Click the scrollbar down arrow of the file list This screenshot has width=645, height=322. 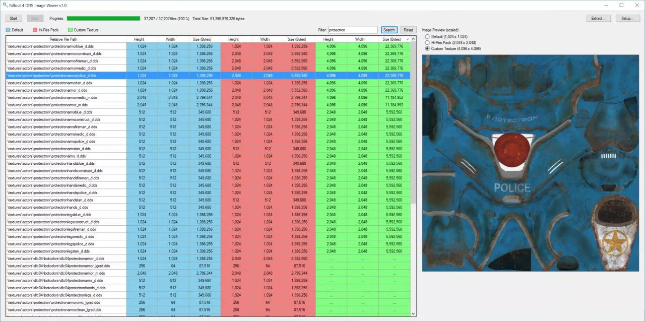click(x=414, y=313)
